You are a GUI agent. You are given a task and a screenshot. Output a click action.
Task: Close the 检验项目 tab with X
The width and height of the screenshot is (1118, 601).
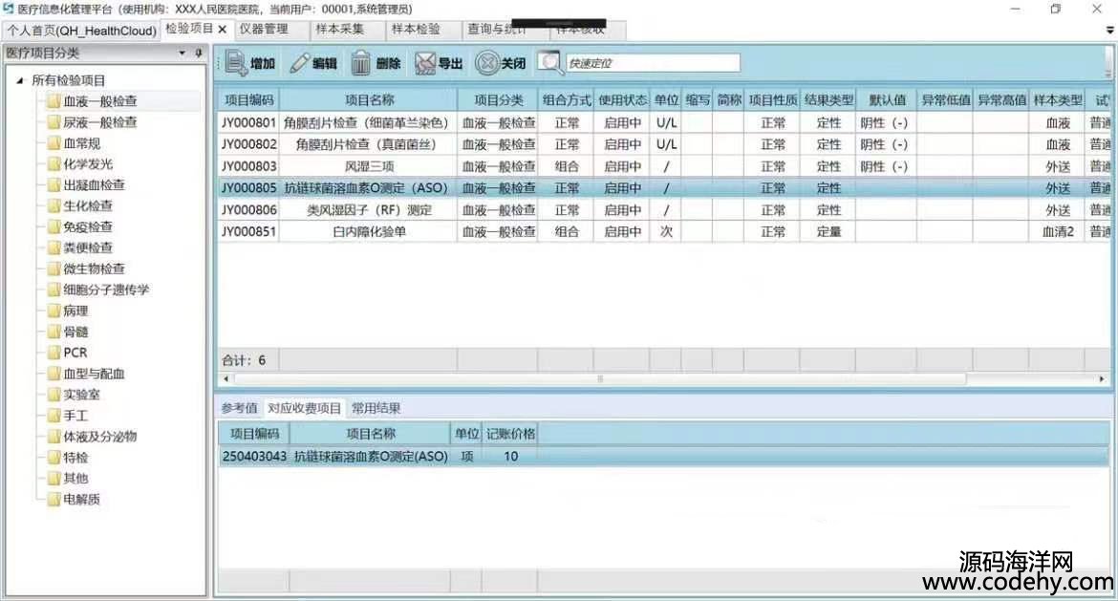(223, 30)
